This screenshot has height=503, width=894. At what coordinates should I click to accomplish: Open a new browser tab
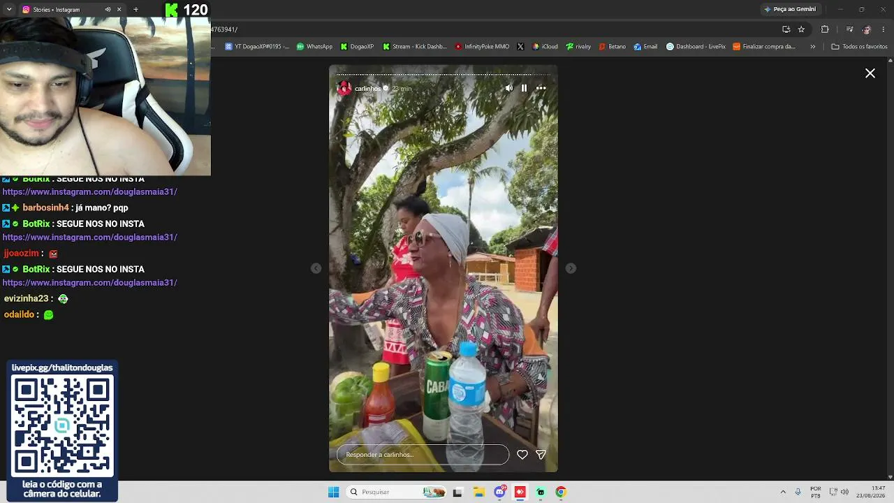135,10
